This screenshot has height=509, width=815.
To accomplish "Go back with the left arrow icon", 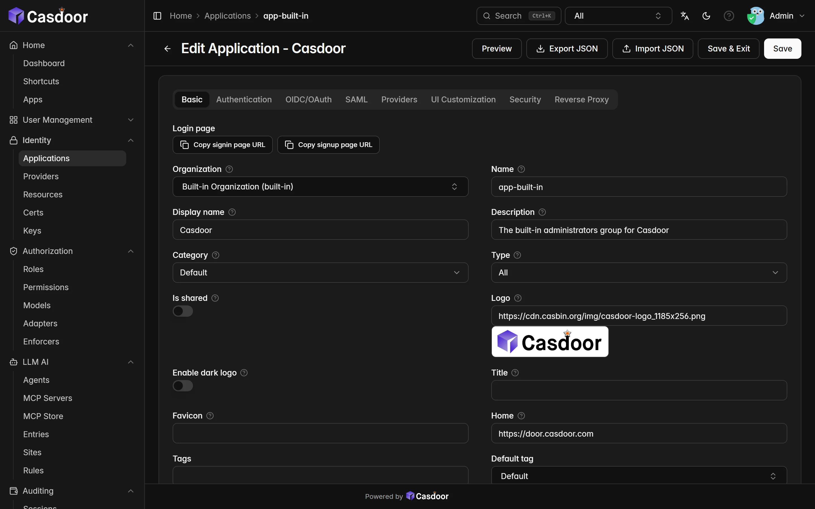I will coord(167,49).
